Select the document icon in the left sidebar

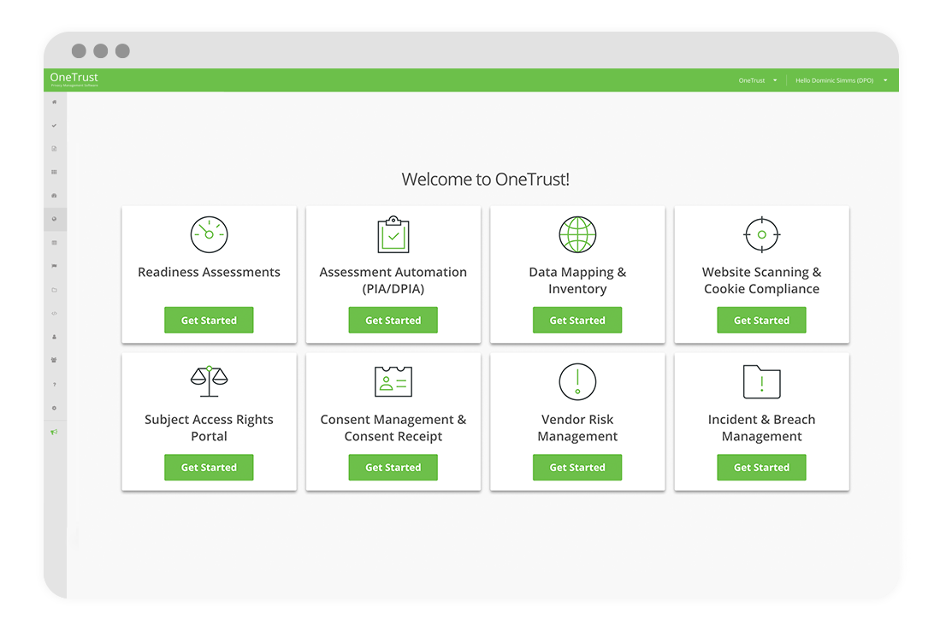54,147
